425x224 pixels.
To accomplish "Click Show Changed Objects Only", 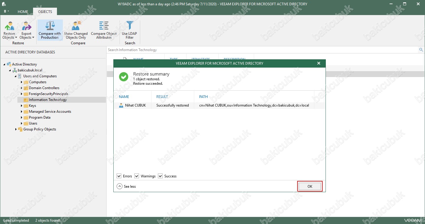I will (x=76, y=30).
